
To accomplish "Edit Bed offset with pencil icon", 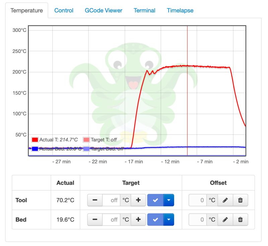I will [x=225, y=220].
